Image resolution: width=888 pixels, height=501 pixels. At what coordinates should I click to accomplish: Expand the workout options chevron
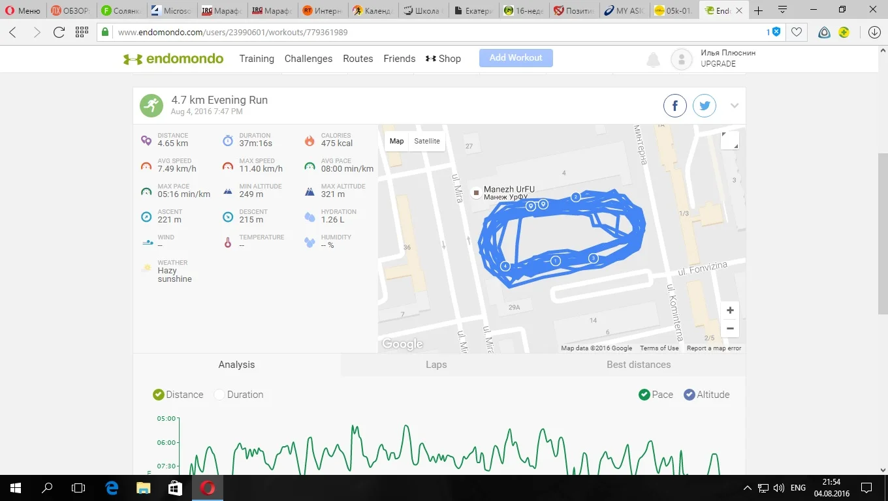pos(735,106)
